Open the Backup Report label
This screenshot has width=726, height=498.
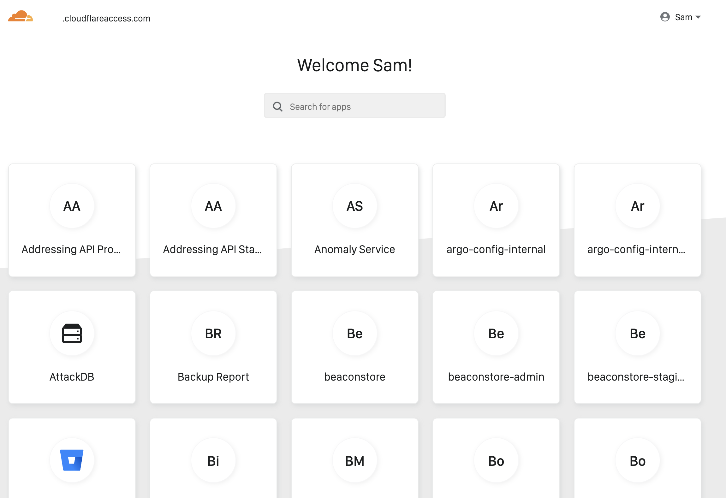click(x=213, y=377)
